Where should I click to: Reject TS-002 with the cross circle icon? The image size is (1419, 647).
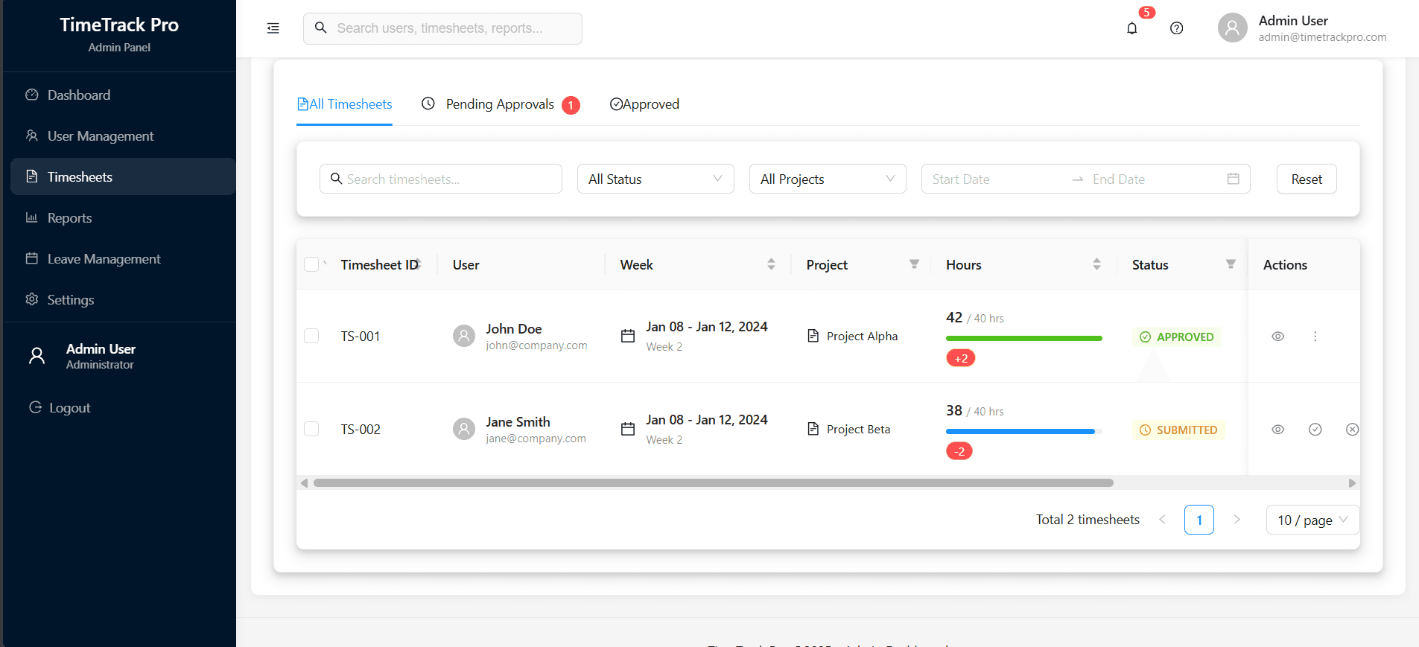pyautogui.click(x=1352, y=430)
